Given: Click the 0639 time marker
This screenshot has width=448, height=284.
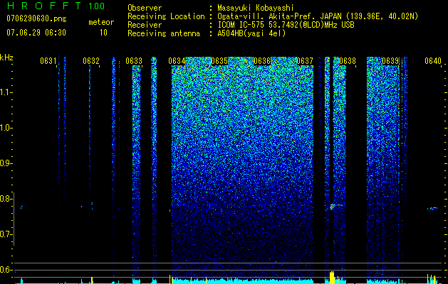Looking at the screenshot, I should [x=390, y=61].
